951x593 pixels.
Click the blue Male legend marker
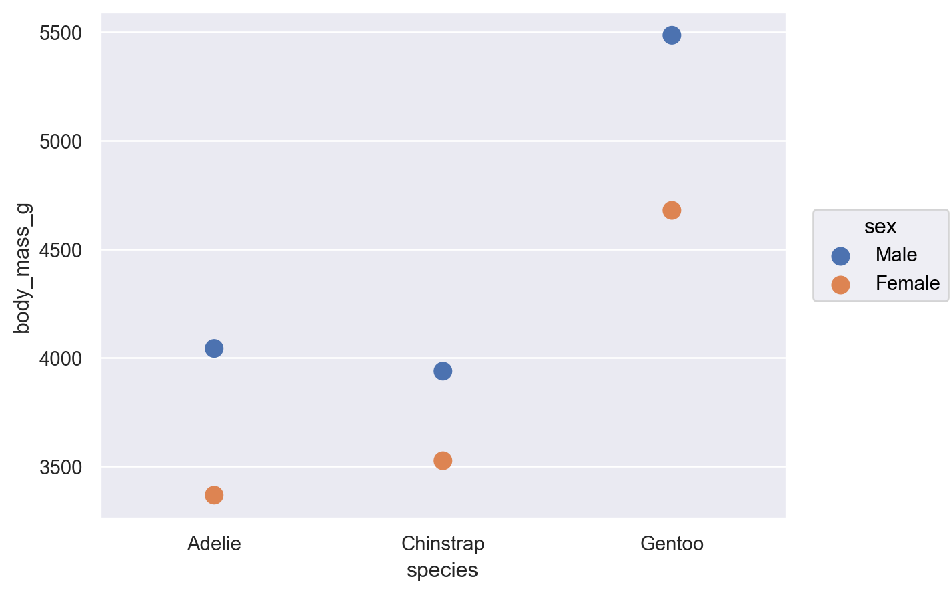click(x=840, y=256)
